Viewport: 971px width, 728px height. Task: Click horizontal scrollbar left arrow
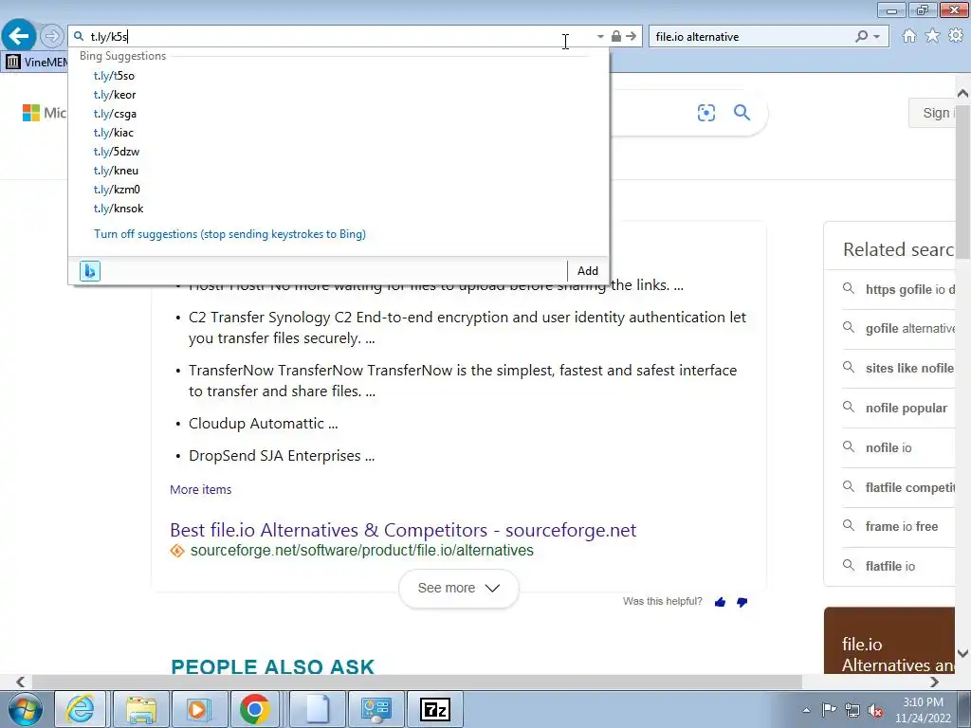20,682
